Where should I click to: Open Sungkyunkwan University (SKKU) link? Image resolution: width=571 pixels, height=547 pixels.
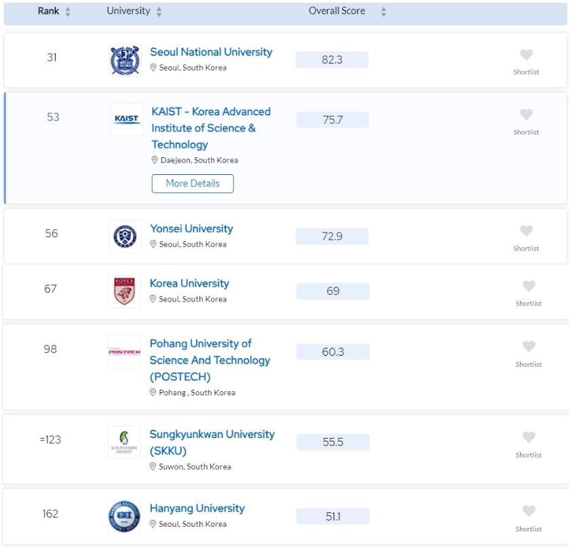(212, 443)
